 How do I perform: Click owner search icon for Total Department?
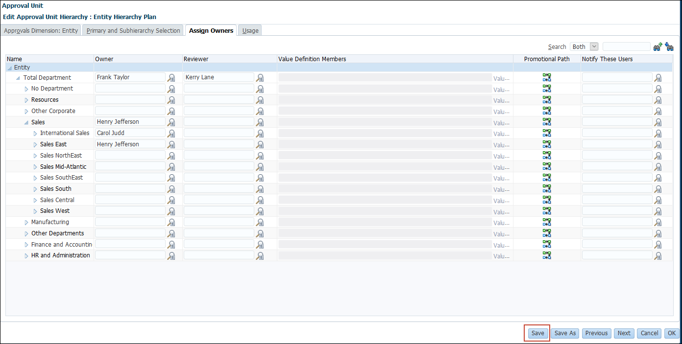(171, 78)
